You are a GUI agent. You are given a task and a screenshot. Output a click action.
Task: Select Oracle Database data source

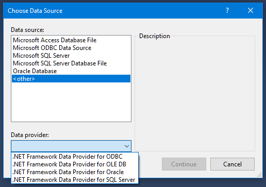click(x=71, y=71)
